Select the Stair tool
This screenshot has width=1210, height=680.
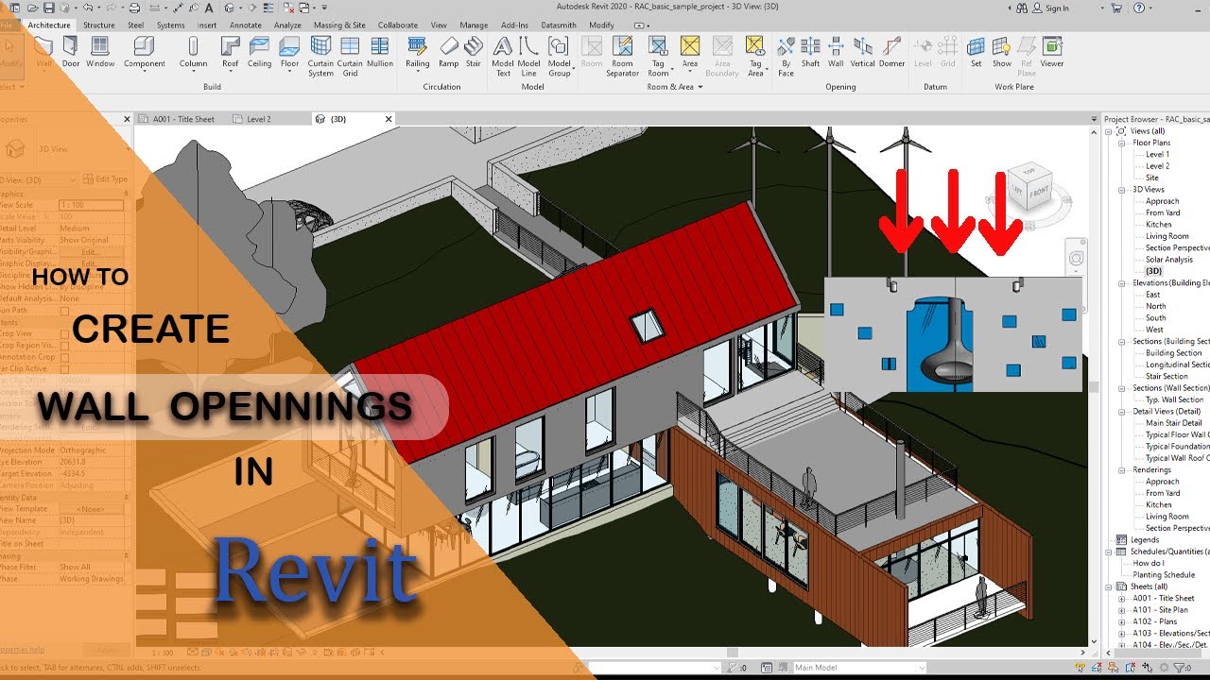pyautogui.click(x=474, y=52)
